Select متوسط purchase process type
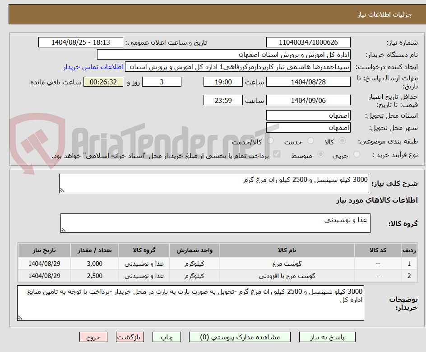Image resolution: width=426 pixels, height=352 pixels. click(x=320, y=154)
